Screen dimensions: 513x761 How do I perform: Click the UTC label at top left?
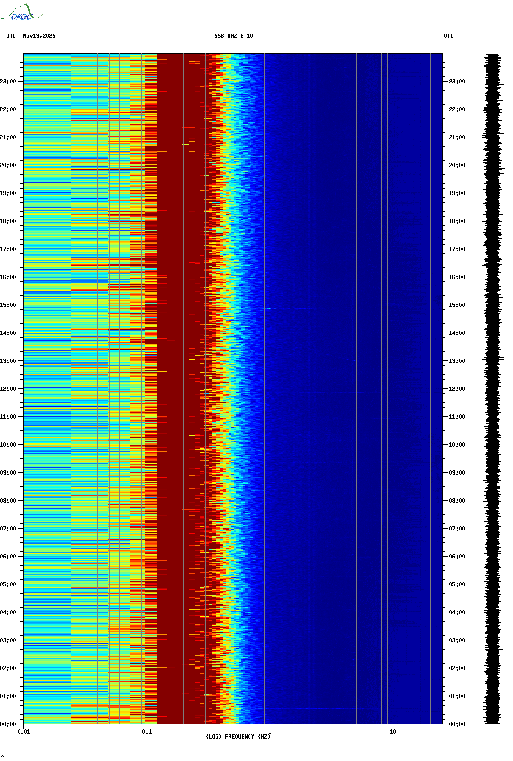click(11, 36)
